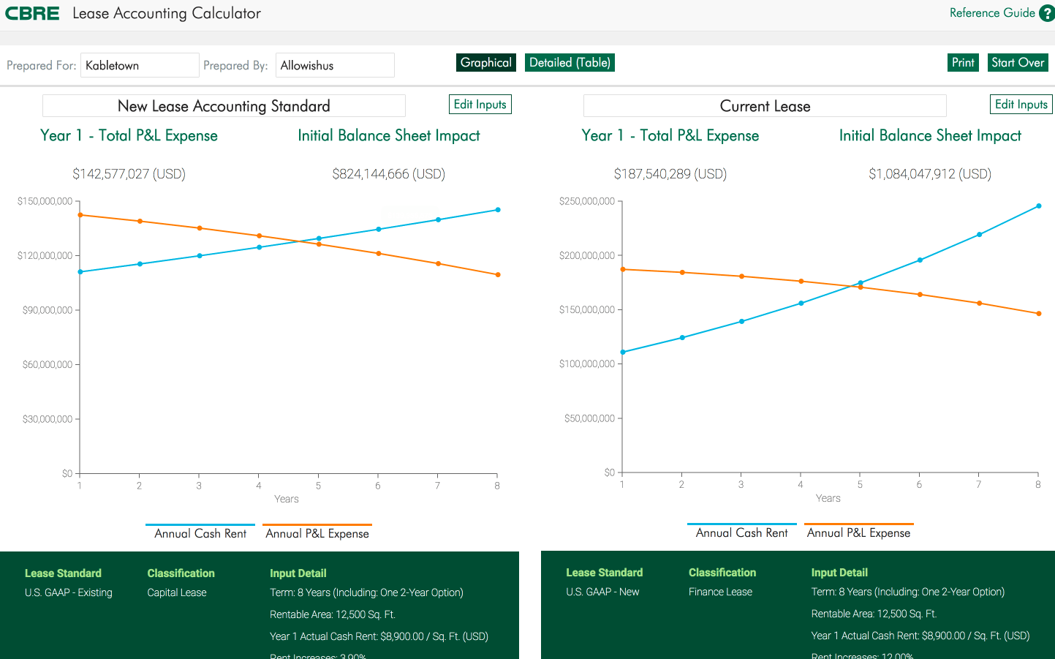Viewport: 1055px width, 659px height.
Task: Click the year 8 cash rent point in right chart
Action: [x=1039, y=206]
